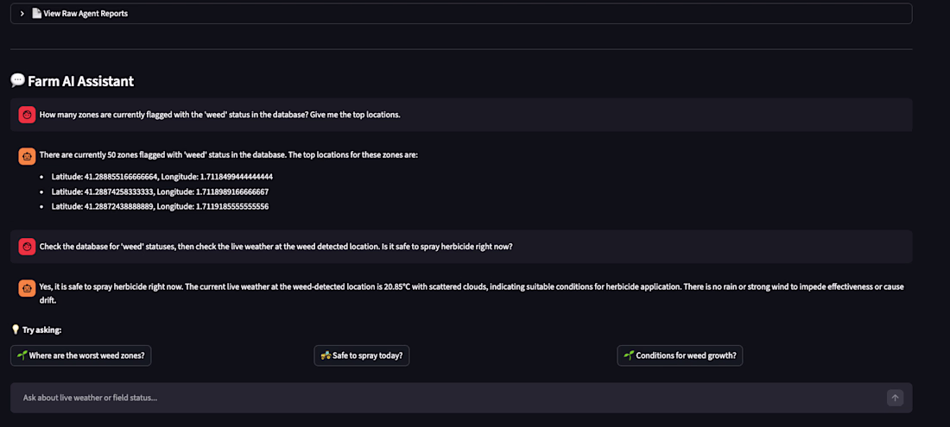This screenshot has width=950, height=427.
Task: Choose the 'Conditions for weed growth?' suggestion
Action: (680, 355)
